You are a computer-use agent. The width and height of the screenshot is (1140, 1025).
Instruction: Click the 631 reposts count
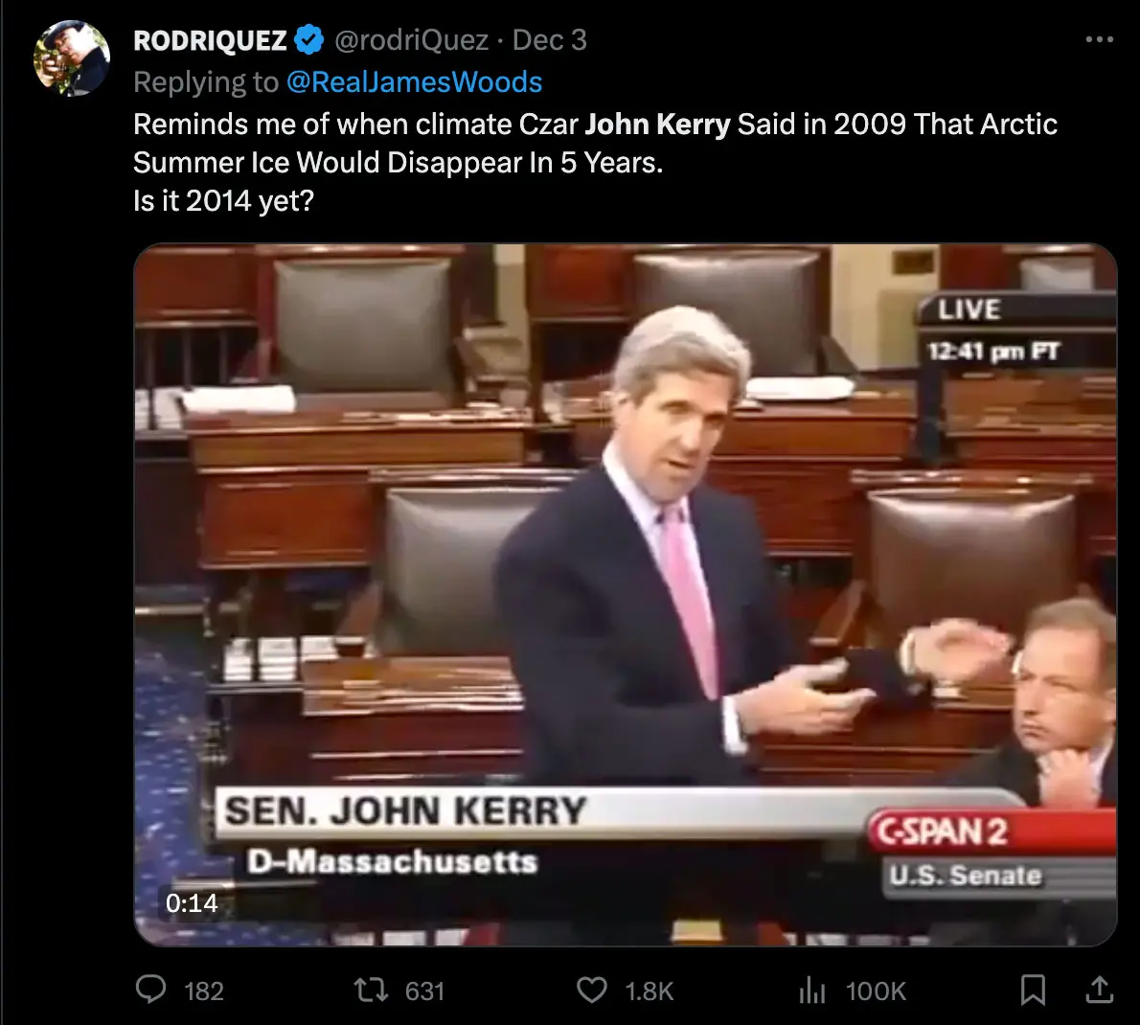click(424, 991)
